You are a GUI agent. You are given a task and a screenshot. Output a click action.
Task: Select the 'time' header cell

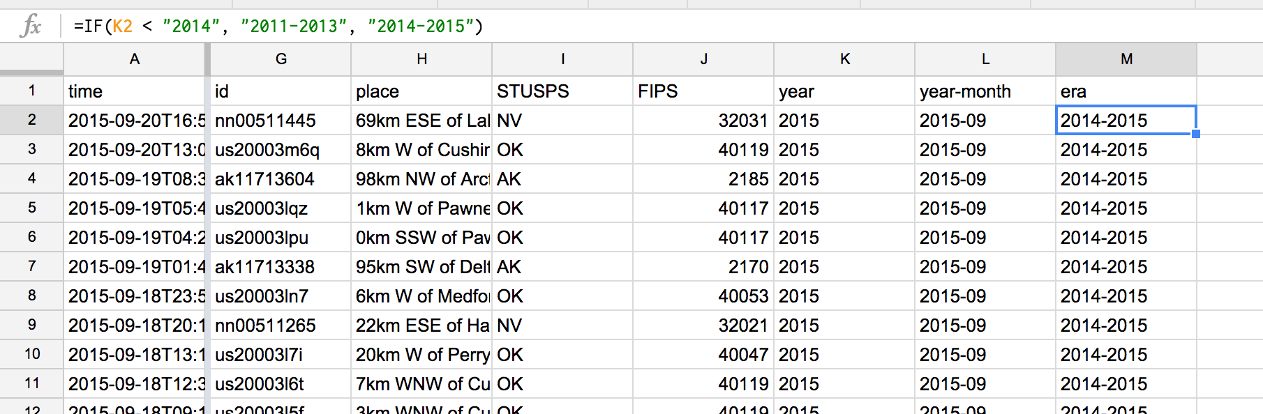[134, 91]
